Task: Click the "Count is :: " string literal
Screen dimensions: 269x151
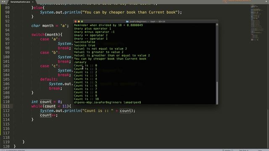Action: [x=98, y=111]
